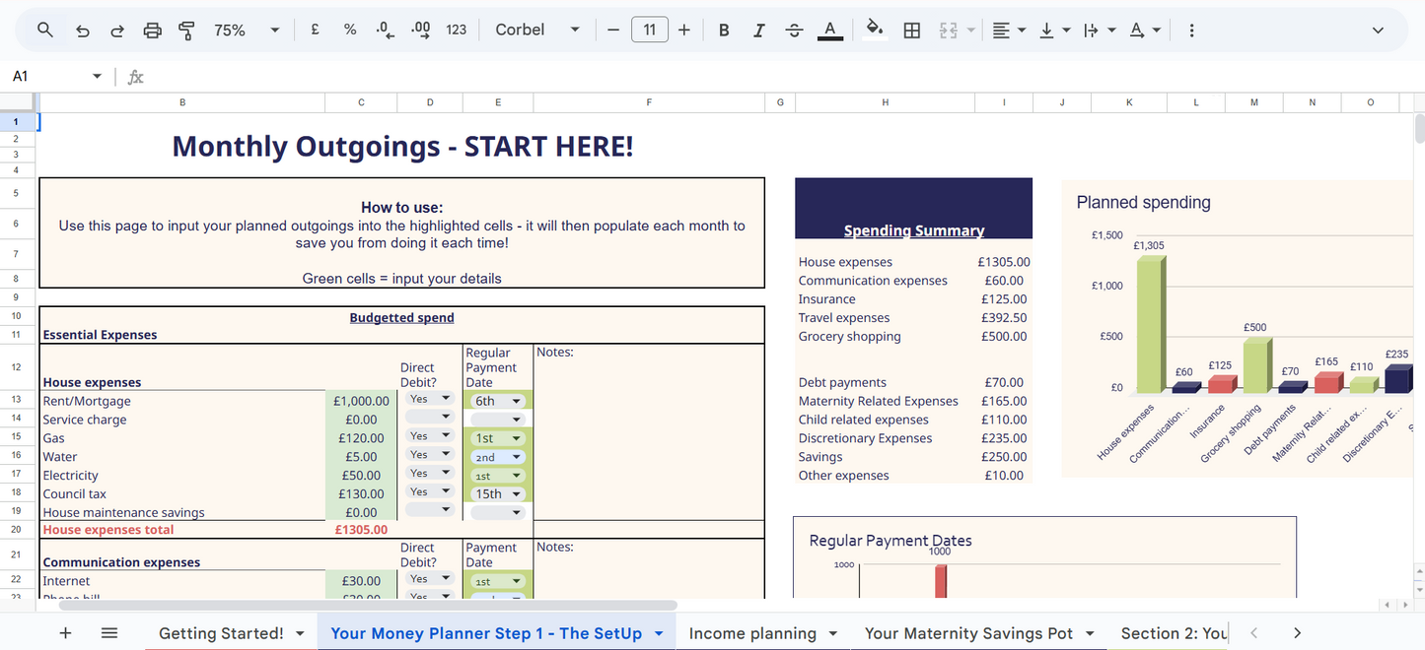1425x650 pixels.
Task: Click the merge cells icon
Action: tap(949, 31)
